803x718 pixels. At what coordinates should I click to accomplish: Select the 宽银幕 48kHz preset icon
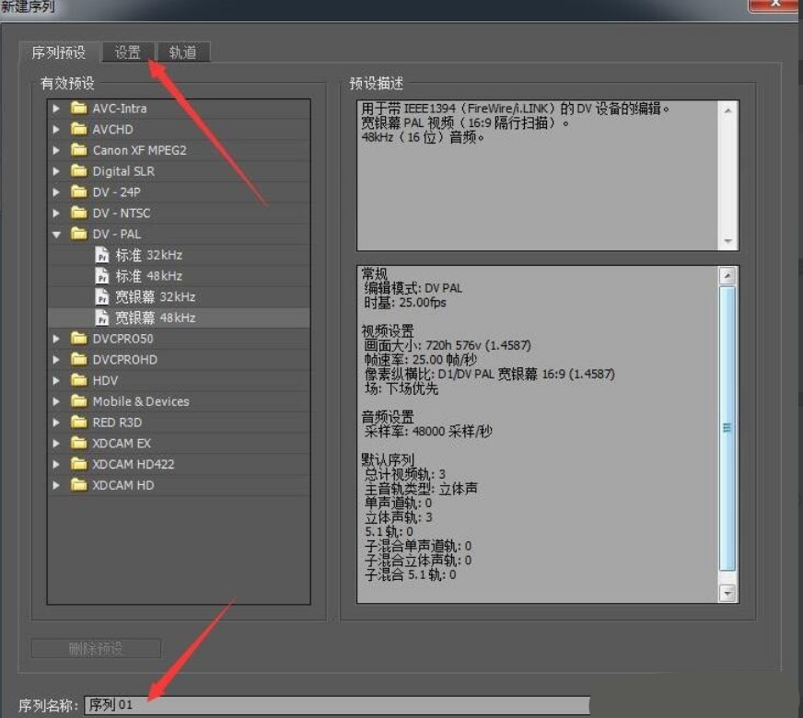(x=102, y=318)
